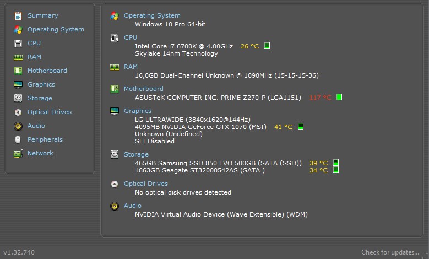This screenshot has height=259, width=429.
Task: Click Check for updates... in status bar
Action: pos(390,252)
